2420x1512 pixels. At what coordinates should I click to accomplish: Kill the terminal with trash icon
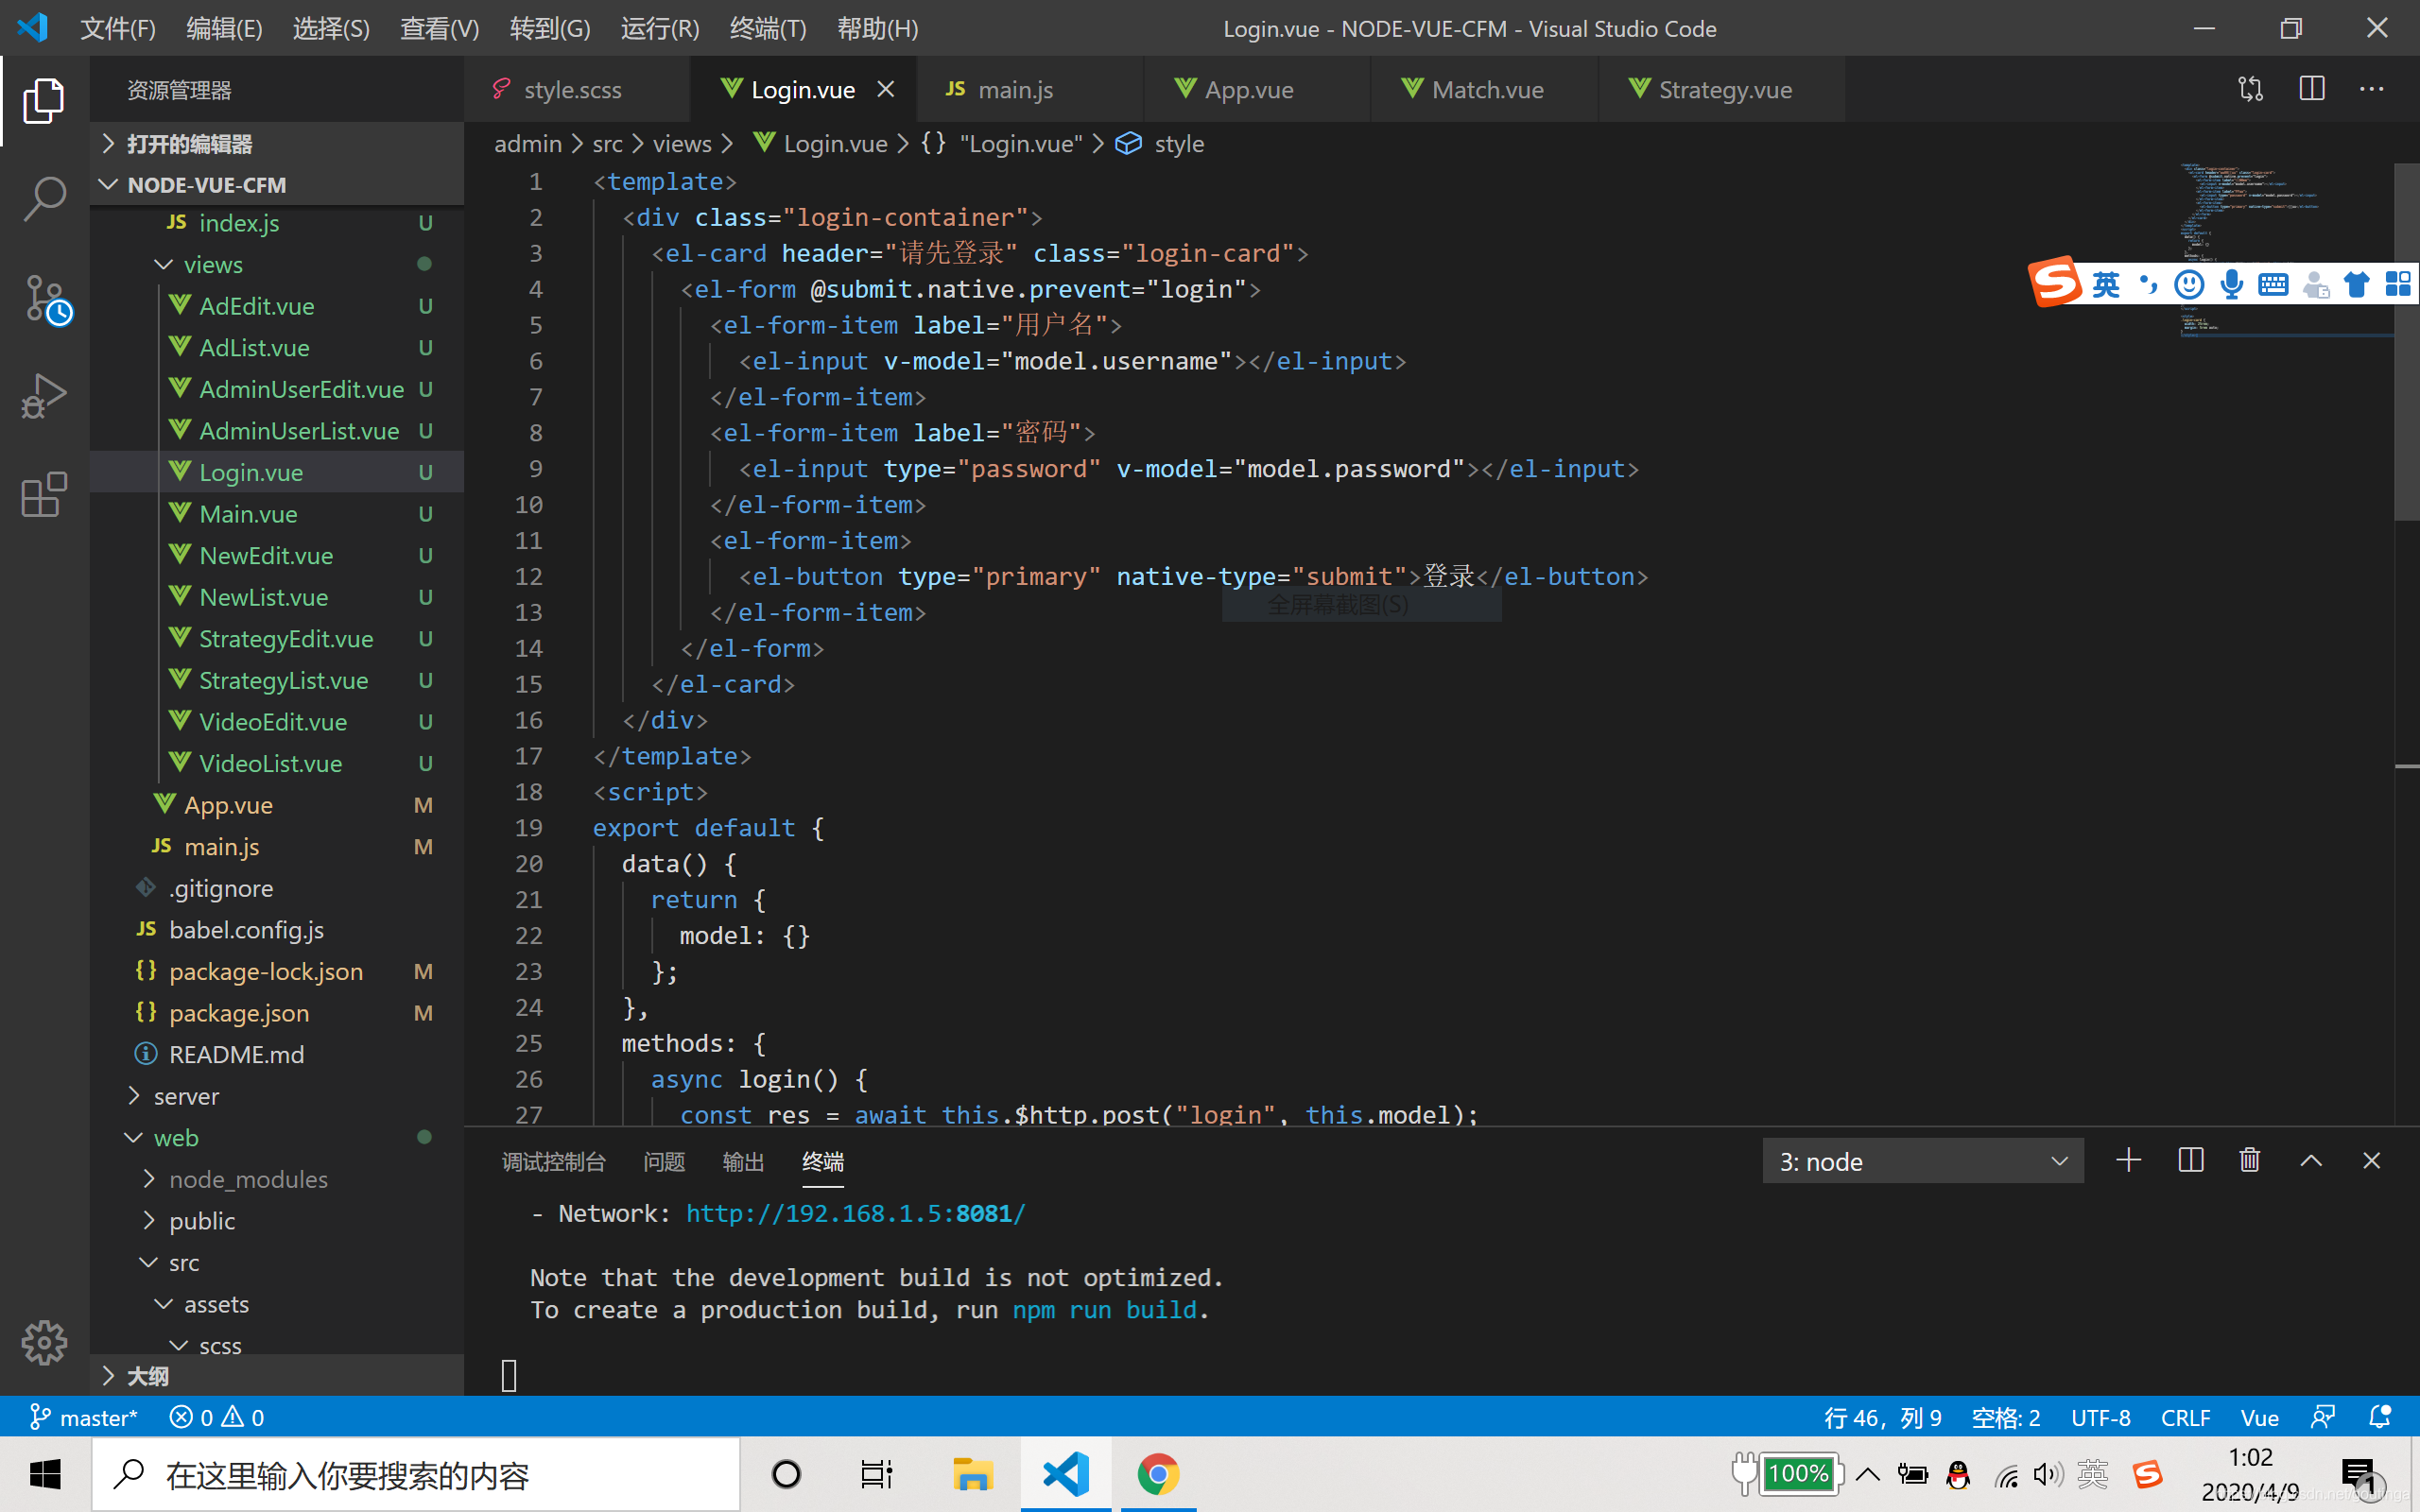(x=2250, y=1160)
